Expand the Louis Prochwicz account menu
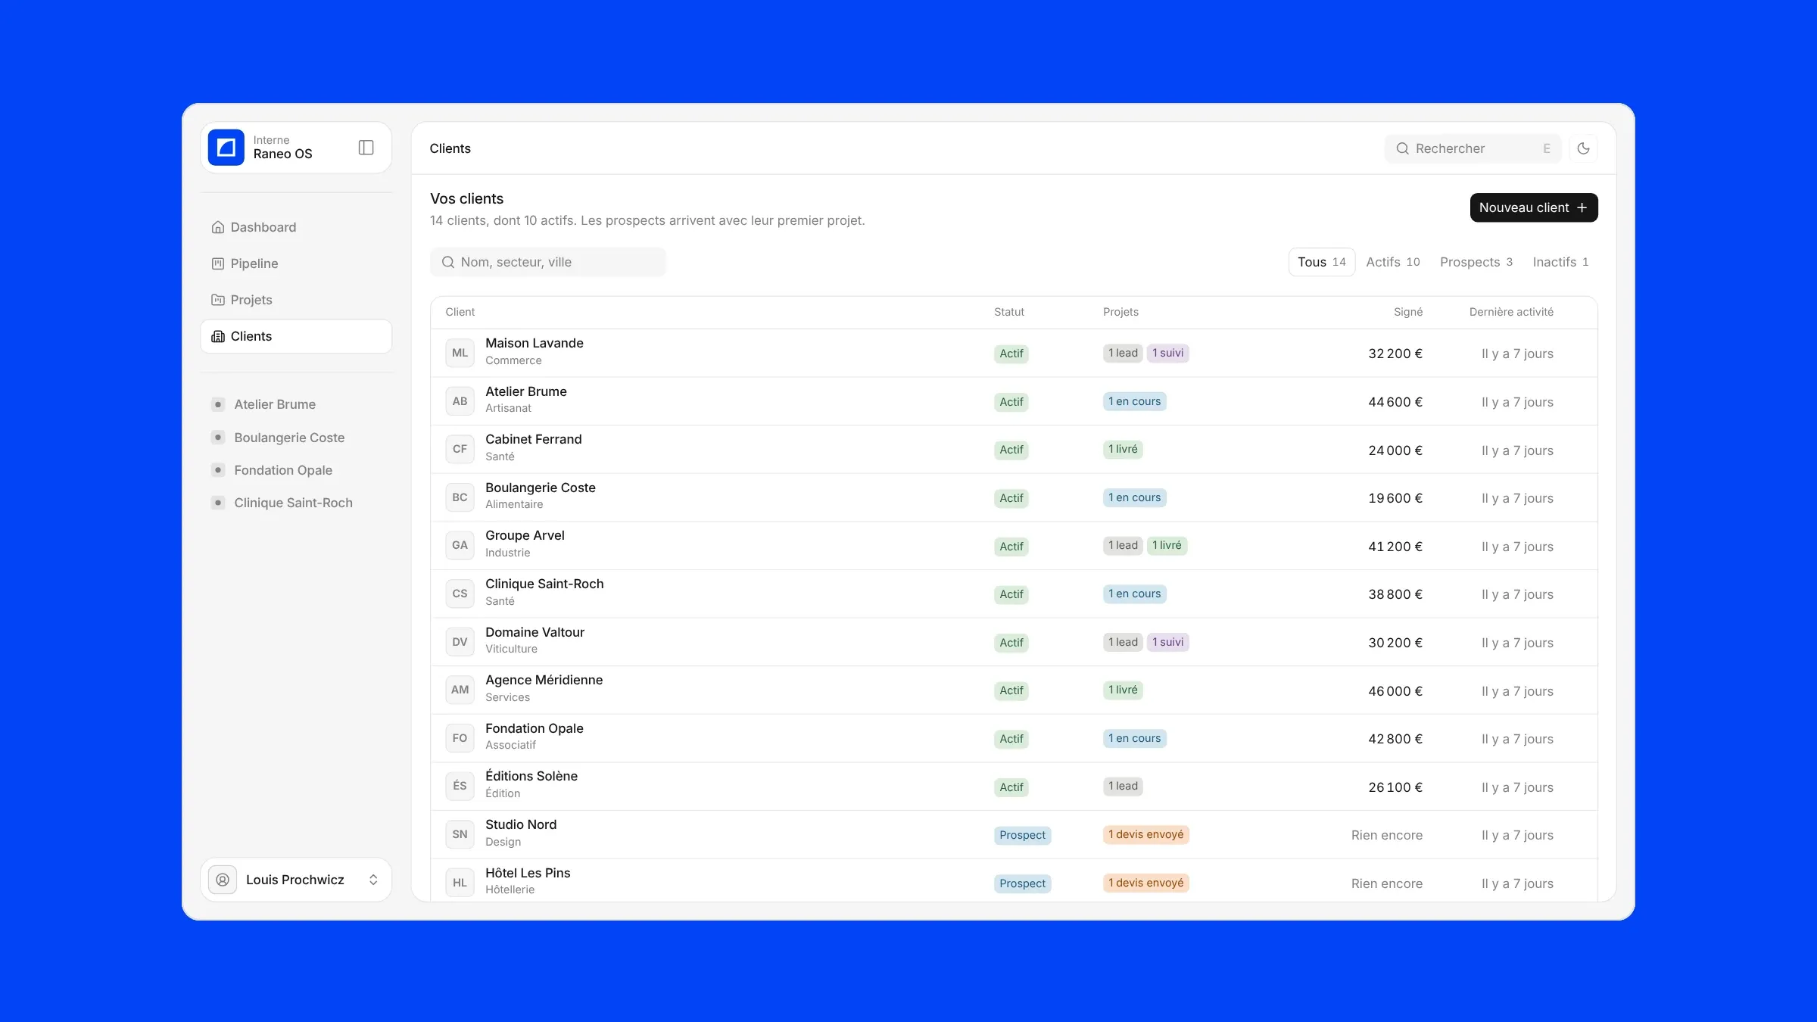 [296, 880]
